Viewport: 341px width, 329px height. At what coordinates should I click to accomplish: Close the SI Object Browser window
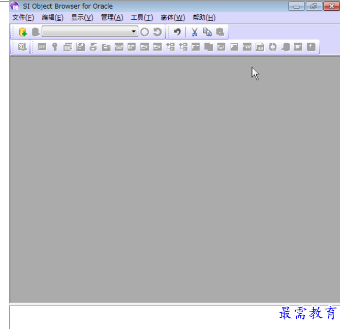(331, 6)
